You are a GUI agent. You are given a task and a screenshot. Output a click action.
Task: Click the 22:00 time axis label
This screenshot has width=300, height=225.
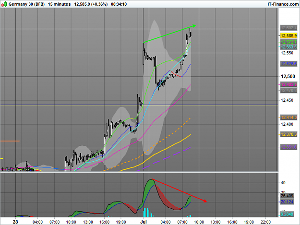pos(265,222)
